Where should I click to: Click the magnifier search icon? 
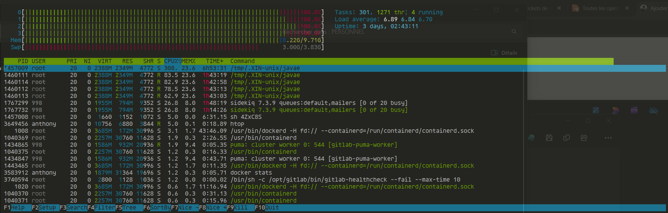coord(514,32)
